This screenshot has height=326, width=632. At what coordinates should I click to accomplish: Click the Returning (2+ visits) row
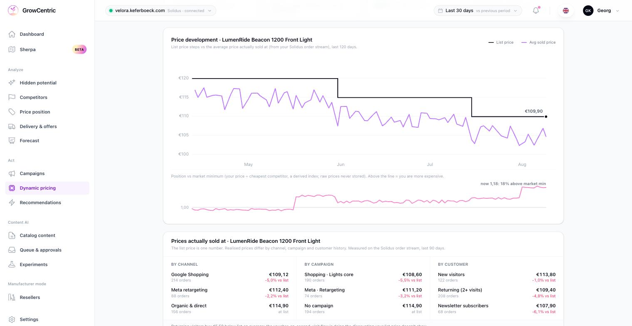pos(497,293)
